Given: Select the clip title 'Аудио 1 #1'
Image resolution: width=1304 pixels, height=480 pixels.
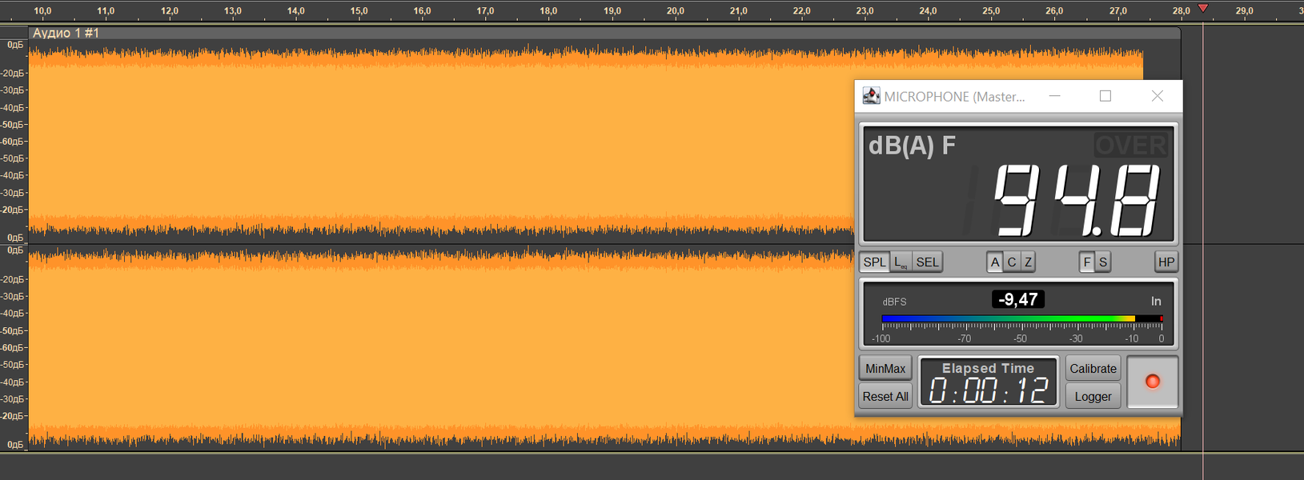Looking at the screenshot, I should 66,33.
